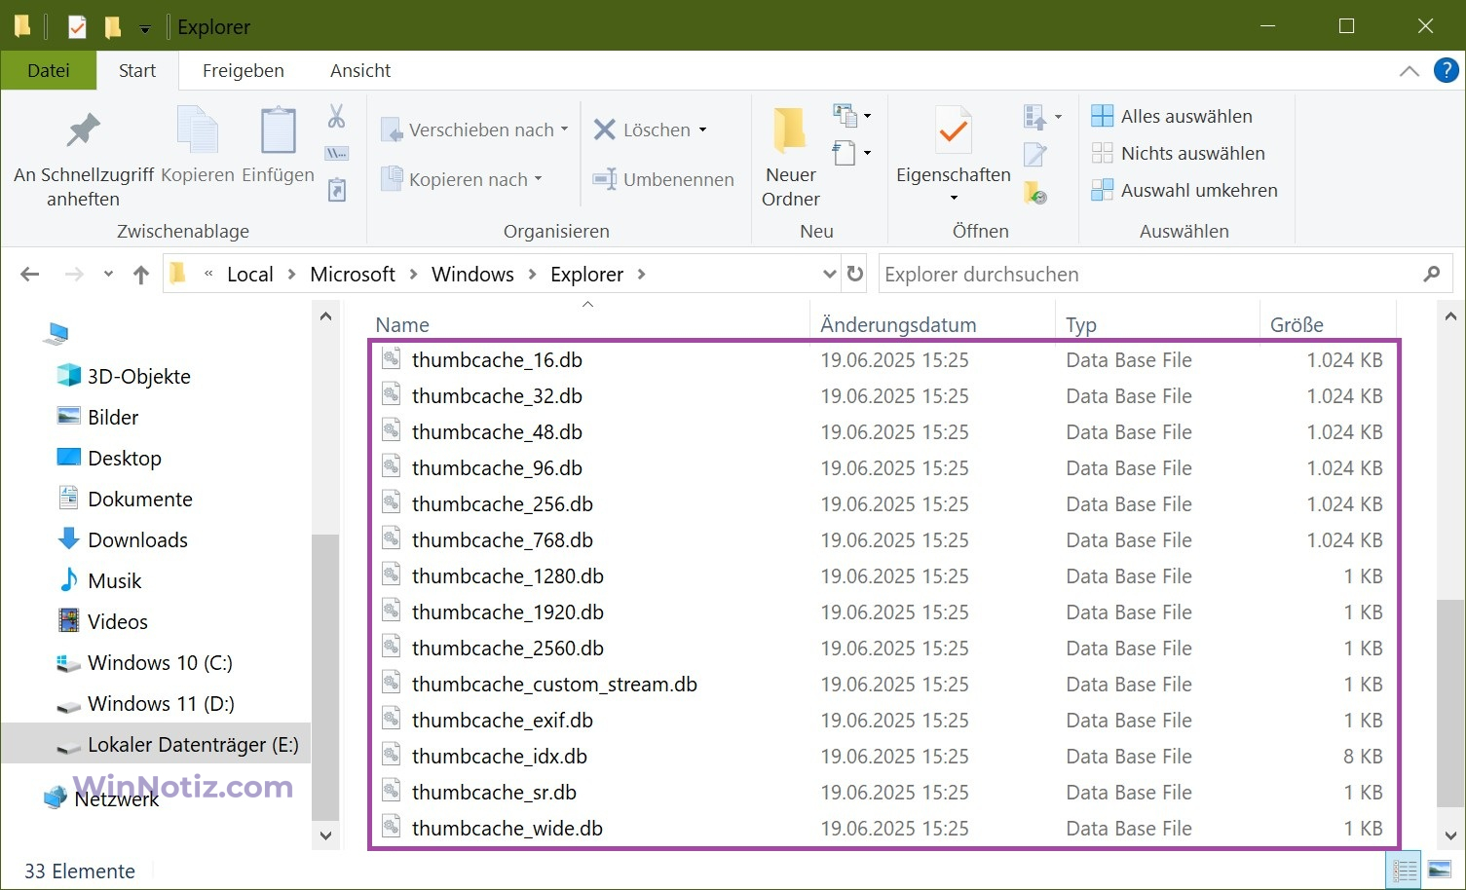Click Windows in the address breadcrumb
Screen dimensions: 1466x890
pos(472,275)
